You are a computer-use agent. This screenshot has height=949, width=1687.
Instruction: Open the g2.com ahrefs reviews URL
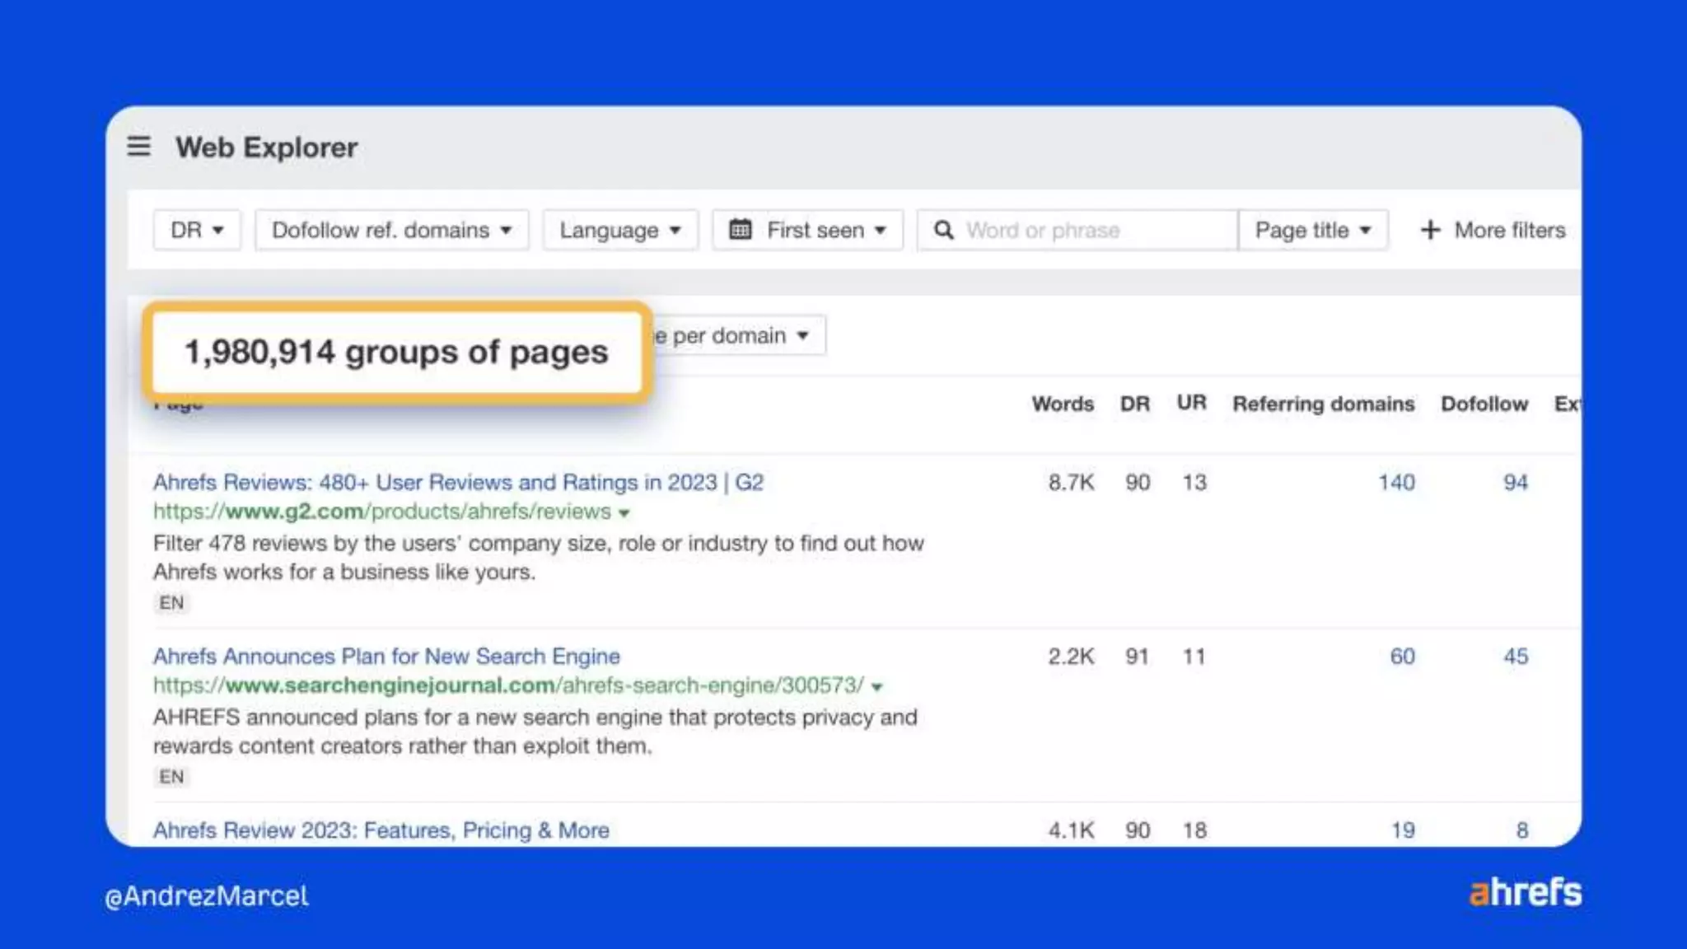(382, 512)
